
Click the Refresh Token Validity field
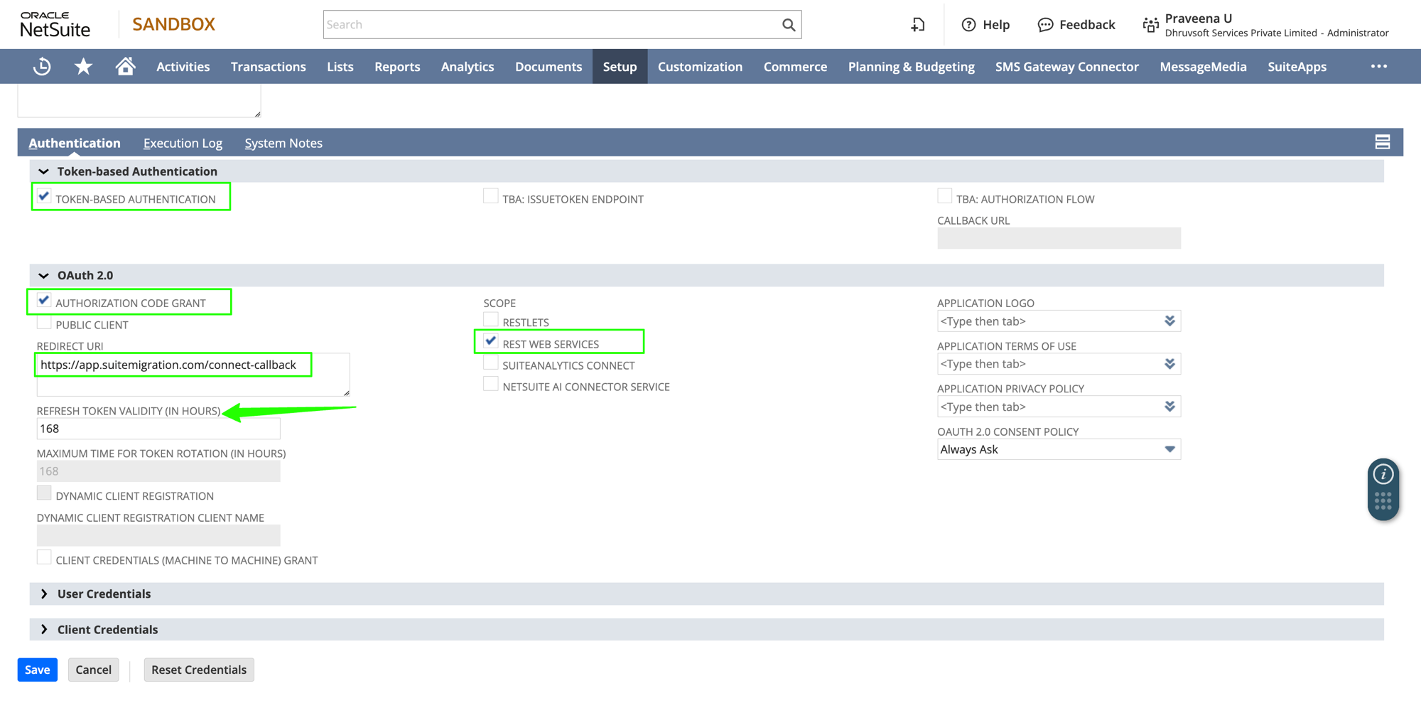pyautogui.click(x=158, y=429)
